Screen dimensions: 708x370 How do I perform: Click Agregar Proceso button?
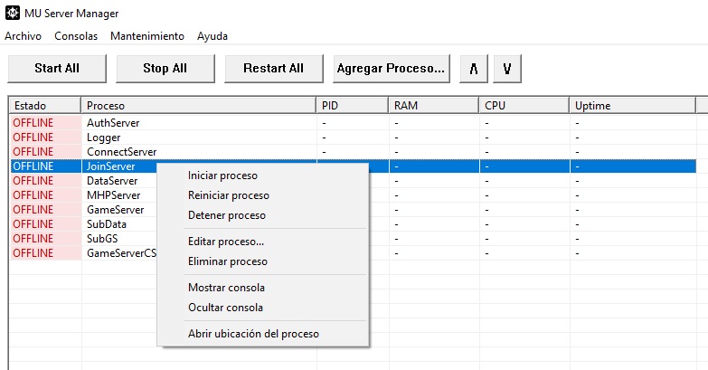point(391,69)
